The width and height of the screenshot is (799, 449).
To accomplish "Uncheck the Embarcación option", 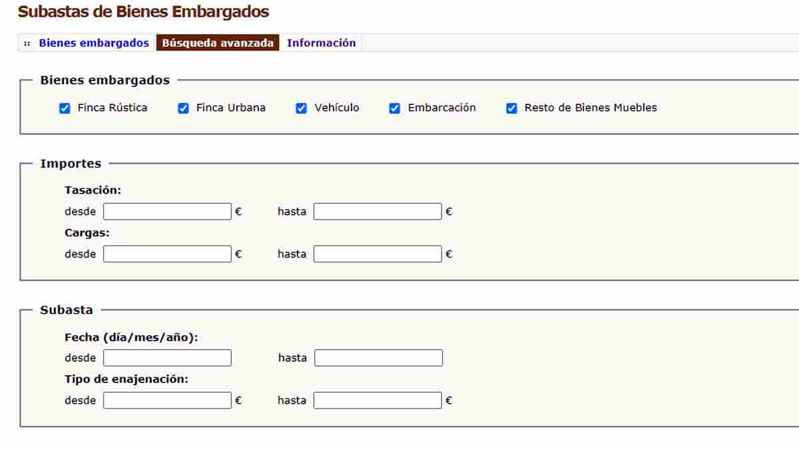I will [395, 108].
